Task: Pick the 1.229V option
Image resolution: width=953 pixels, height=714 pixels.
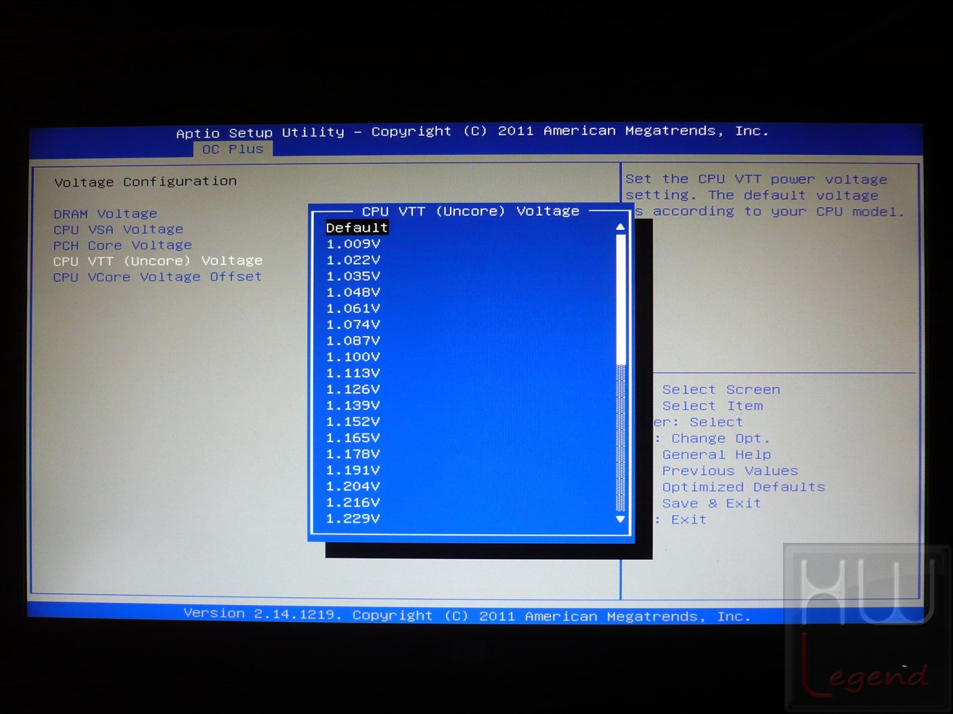Action: [353, 519]
